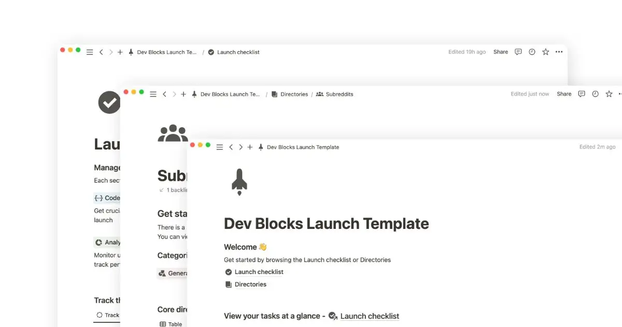The width and height of the screenshot is (622, 327).
Task: Open the sidebar using the hamburger icon
Action: (x=219, y=147)
